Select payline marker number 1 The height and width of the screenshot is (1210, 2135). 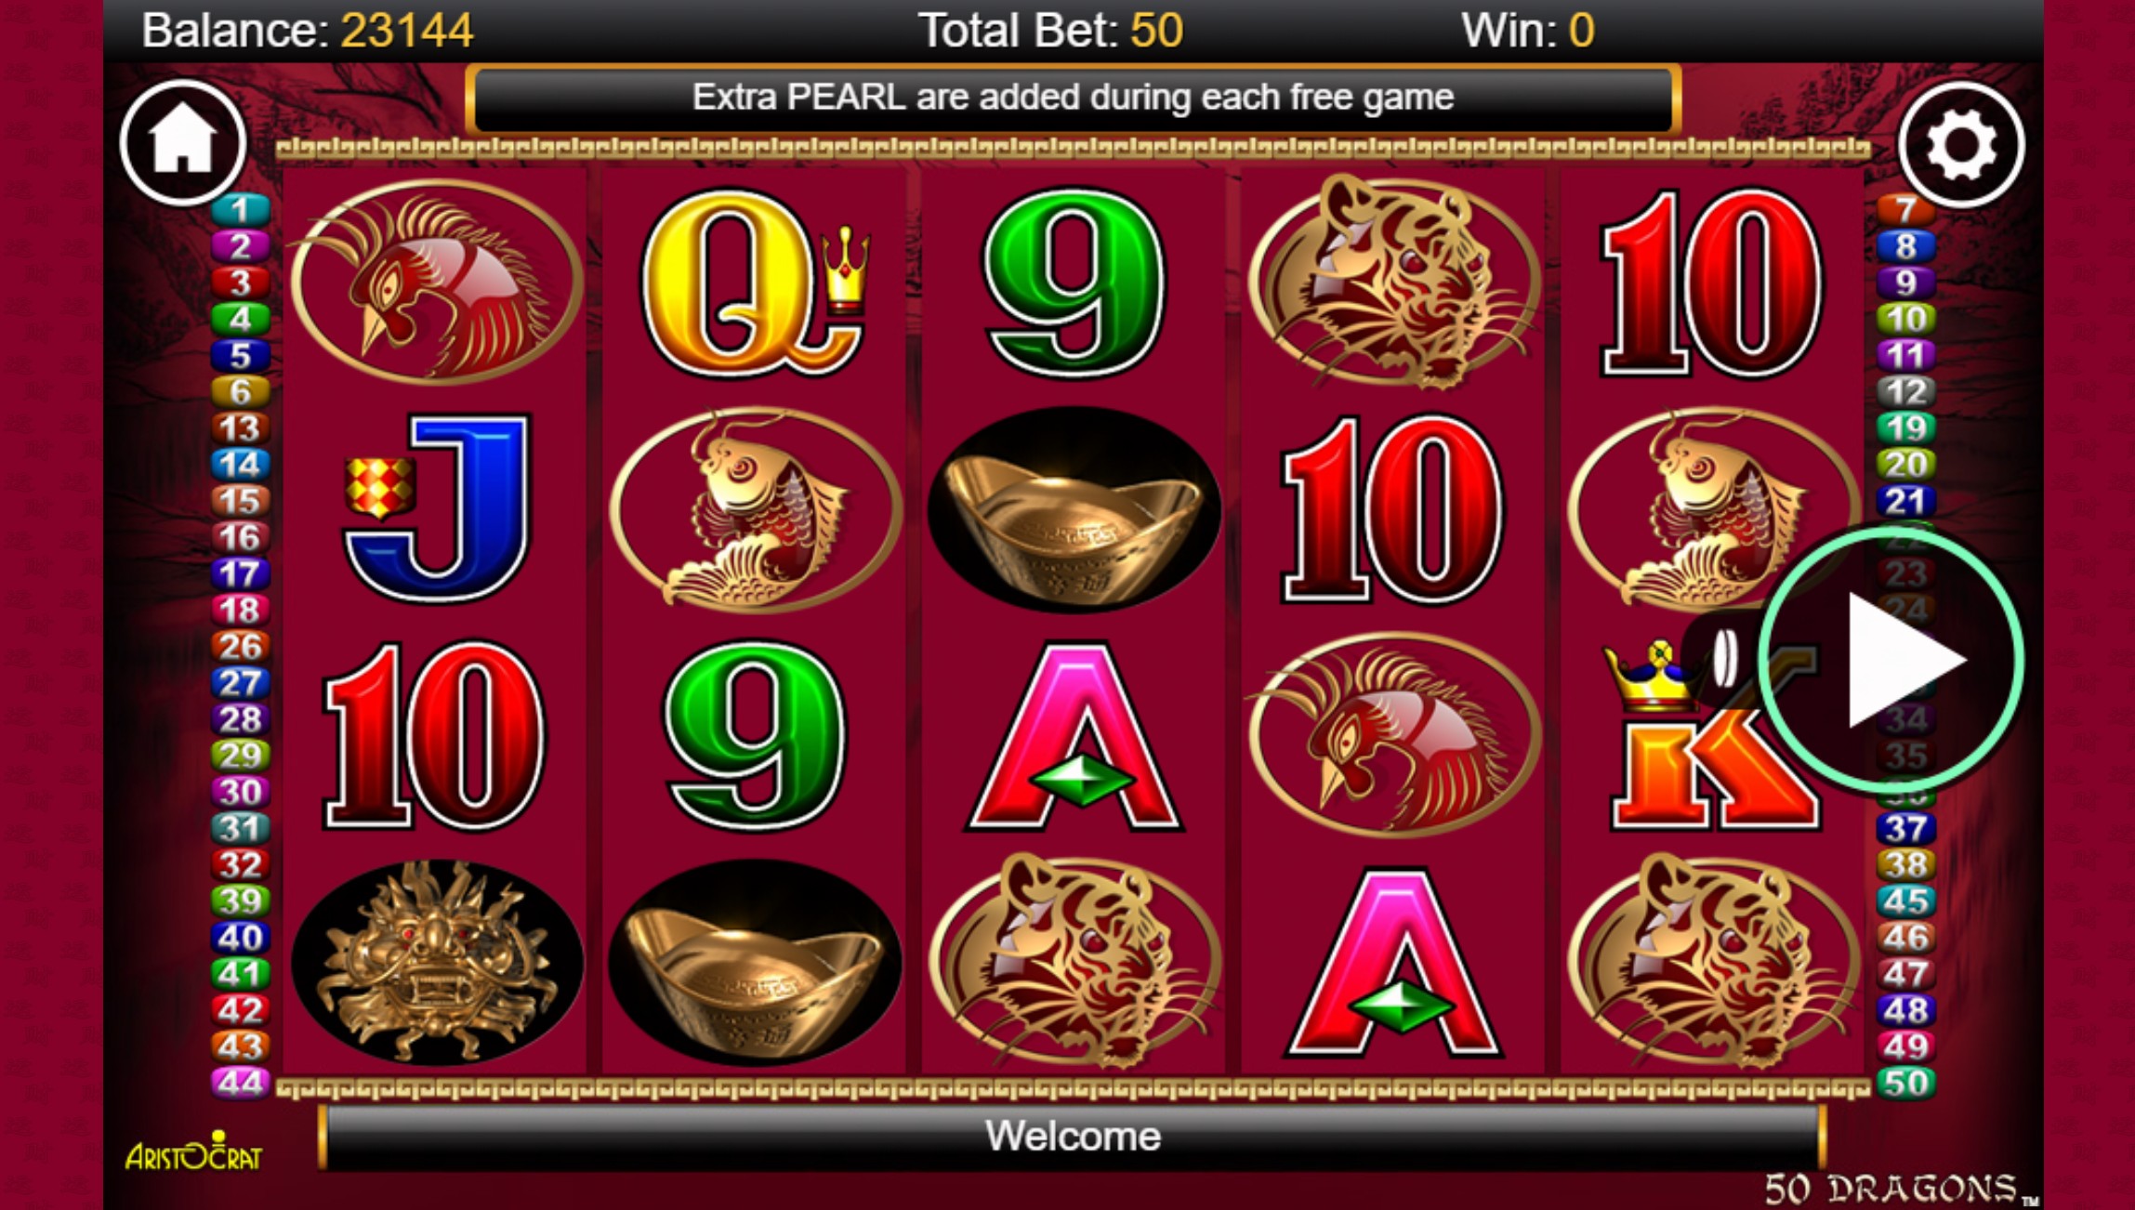pos(240,209)
